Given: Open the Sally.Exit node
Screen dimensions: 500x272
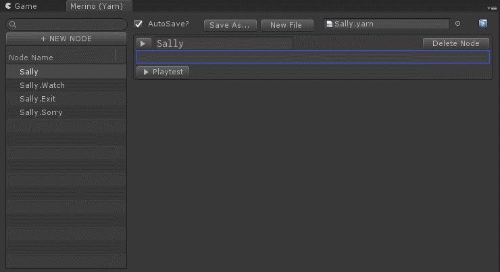Looking at the screenshot, I should click(38, 99).
